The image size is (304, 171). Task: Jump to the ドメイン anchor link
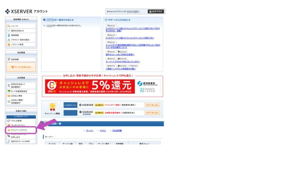click(x=103, y=131)
